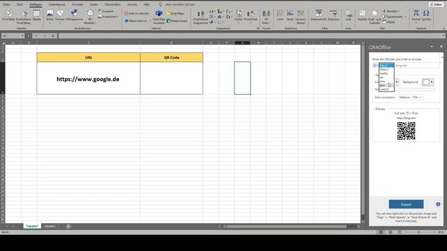447x251 pixels.
Task: Insert a Textfeld
Action: click(x=362, y=15)
